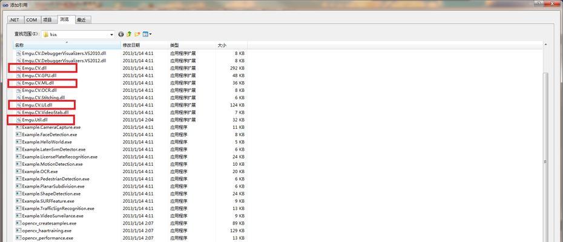
Task: Select Example.LatenSvmDetector.exe
Action: [x=53, y=149]
